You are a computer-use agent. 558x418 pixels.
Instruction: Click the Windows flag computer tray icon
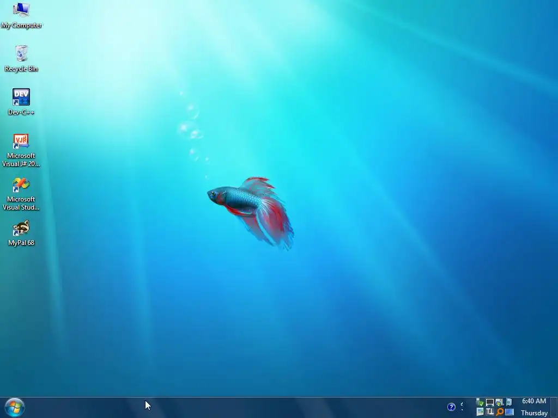499,402
